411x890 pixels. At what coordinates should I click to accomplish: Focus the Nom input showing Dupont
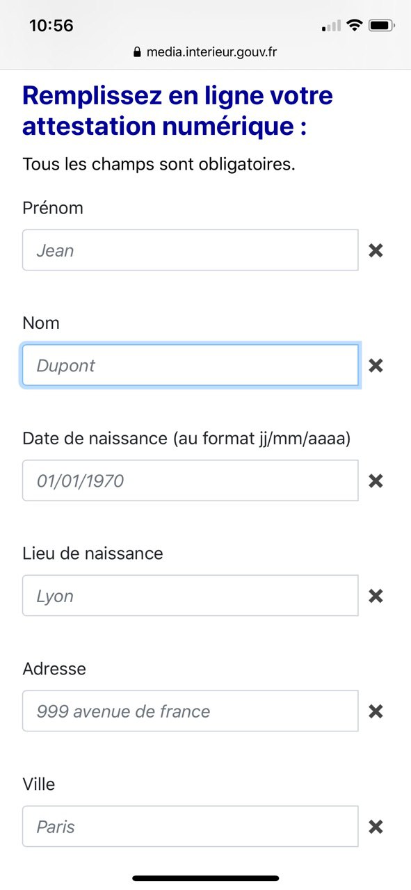191,366
